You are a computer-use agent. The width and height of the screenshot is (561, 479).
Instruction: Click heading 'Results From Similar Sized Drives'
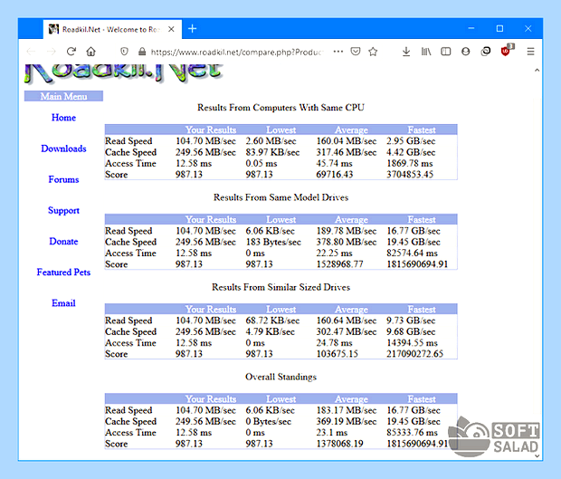point(280,287)
